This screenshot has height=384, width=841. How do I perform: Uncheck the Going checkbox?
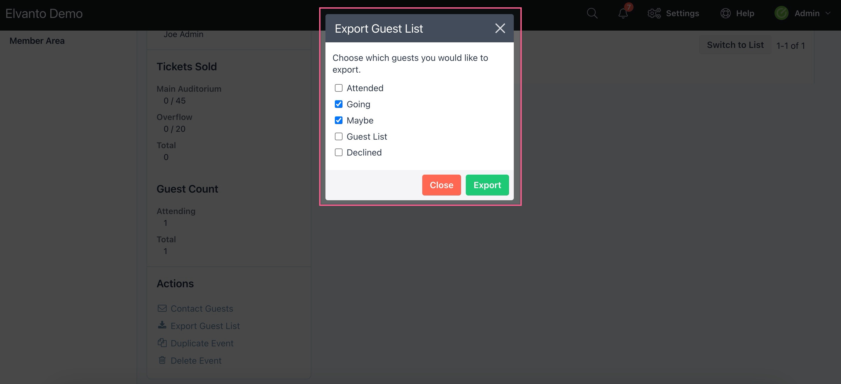point(339,104)
